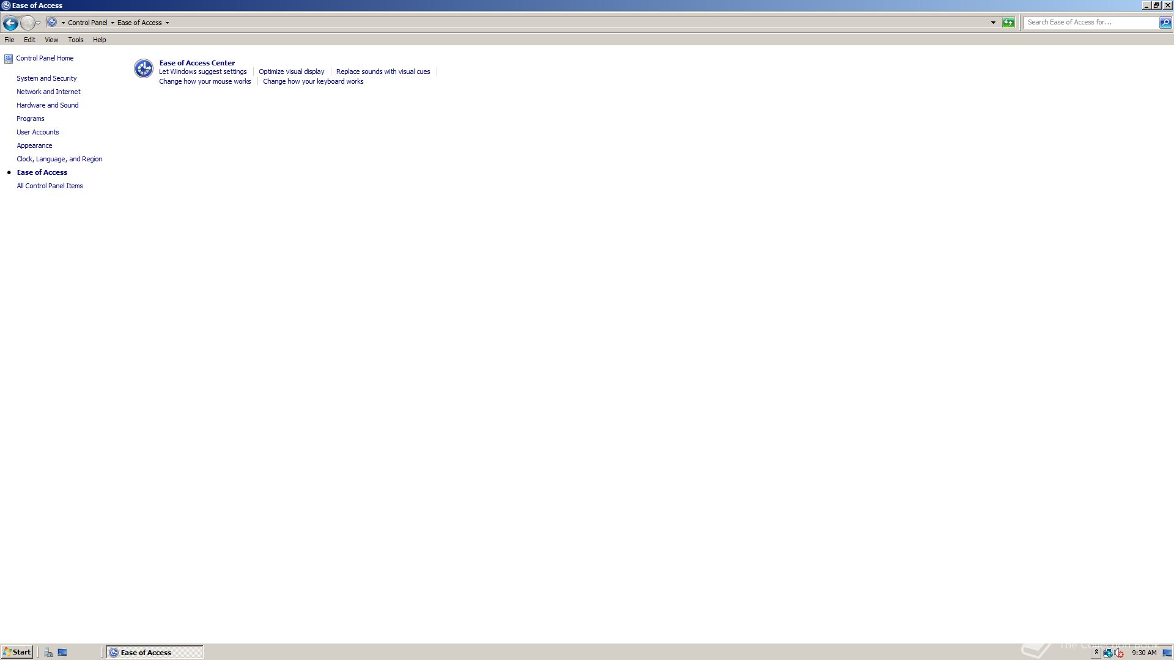
Task: Click the title bar Ease of Access icon
Action: (6, 5)
